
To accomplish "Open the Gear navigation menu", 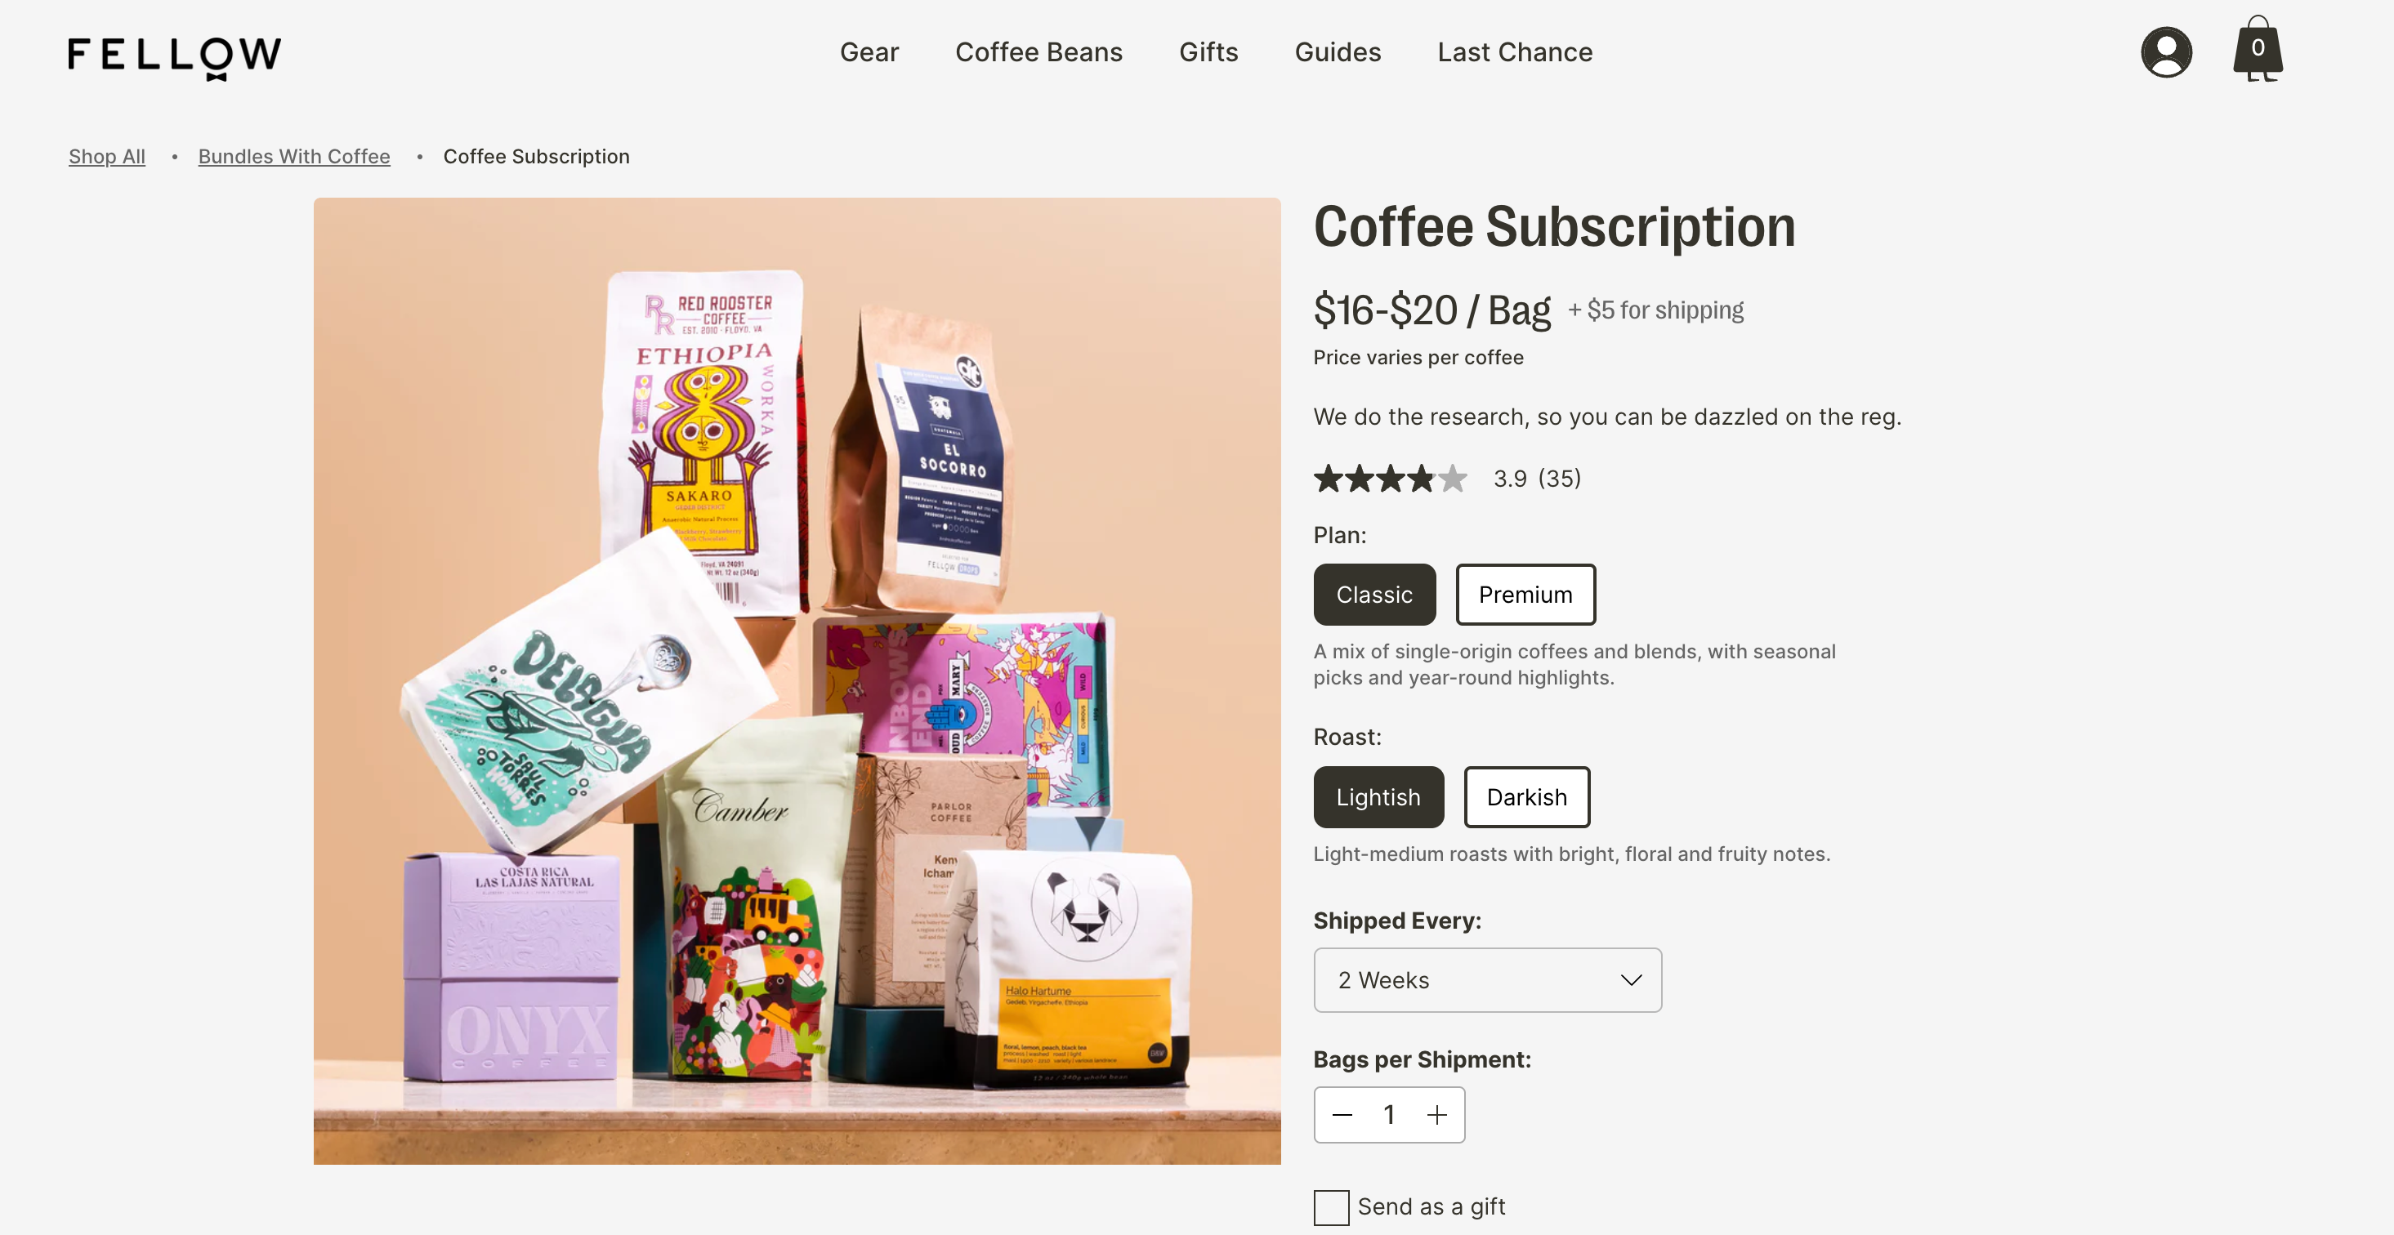I will point(869,52).
